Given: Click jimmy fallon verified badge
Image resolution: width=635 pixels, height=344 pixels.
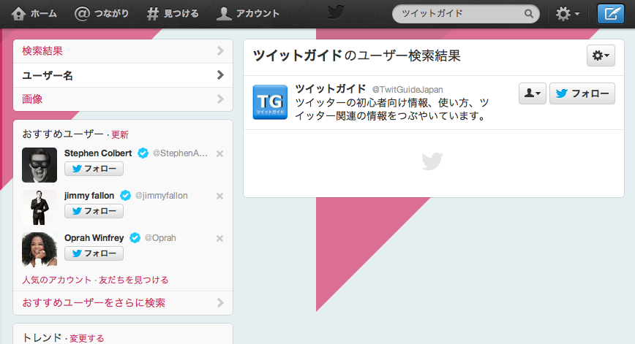Looking at the screenshot, I should [x=126, y=196].
